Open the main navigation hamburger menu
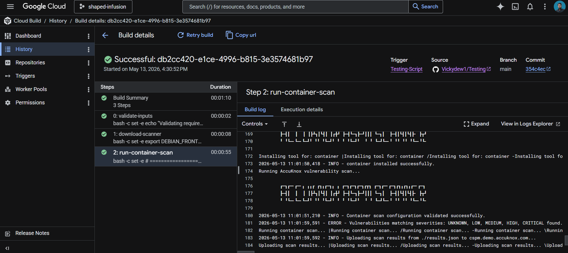Screen dimensions: 568x253 click(x=10, y=7)
